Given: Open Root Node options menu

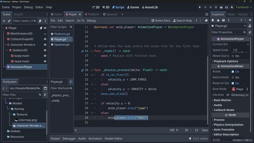Looking at the screenshot, I should pyautogui.click(x=247, y=89).
